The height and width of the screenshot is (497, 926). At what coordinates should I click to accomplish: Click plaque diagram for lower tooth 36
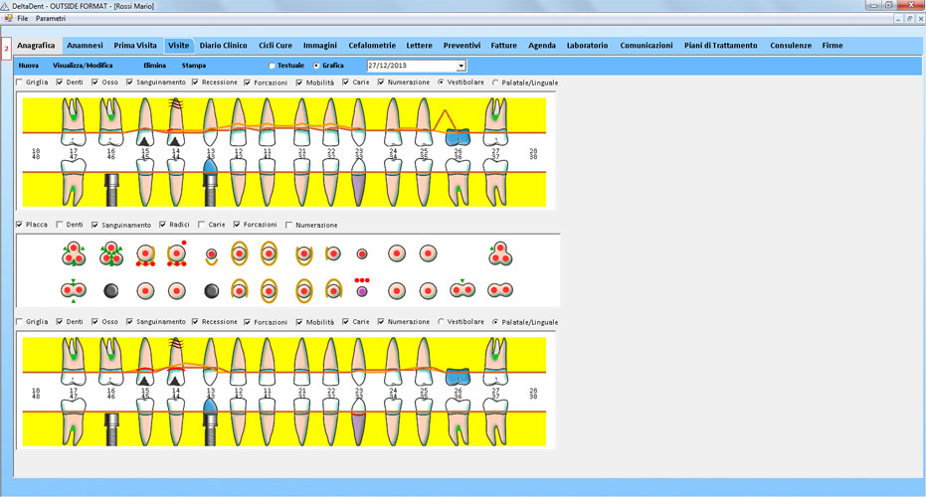click(463, 290)
